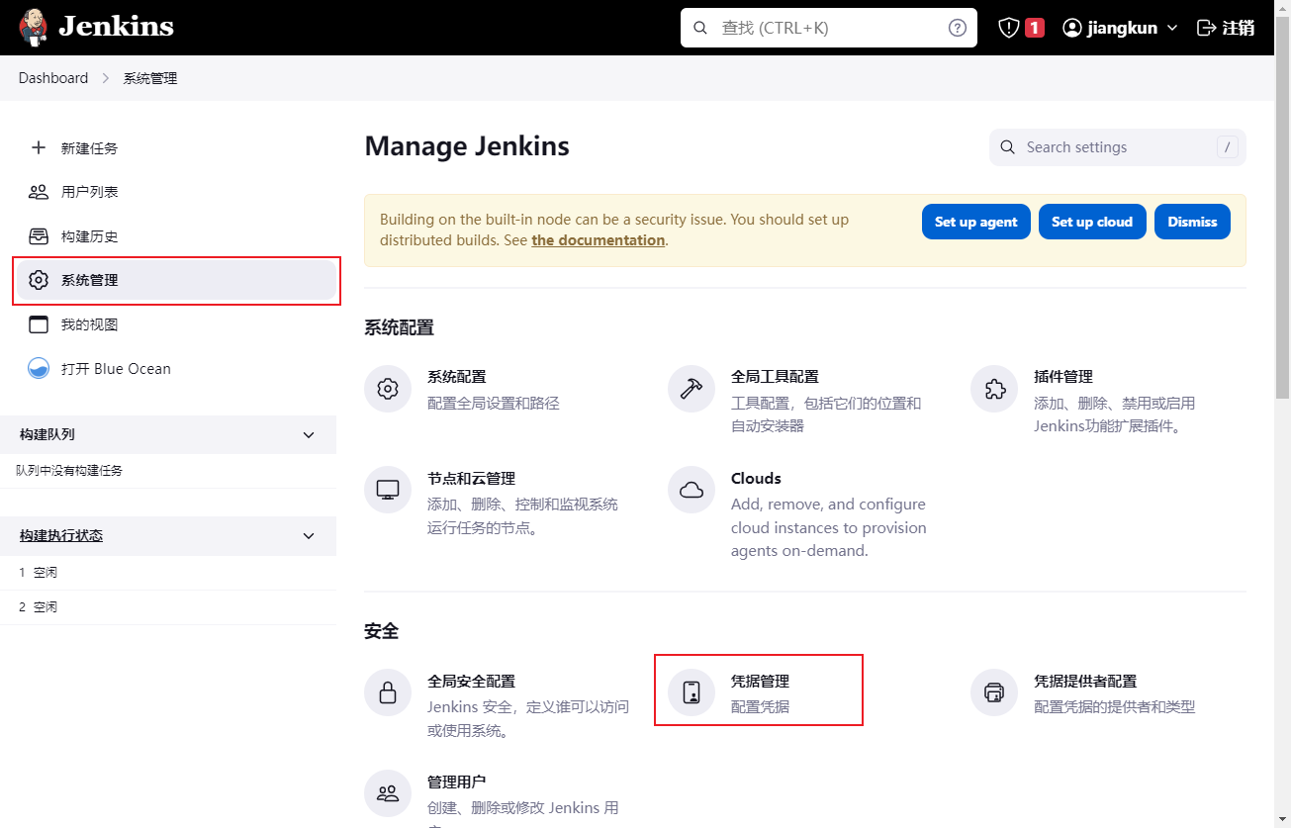Open the jiangkun user dropdown arrow
1291x828 pixels.
1172,28
